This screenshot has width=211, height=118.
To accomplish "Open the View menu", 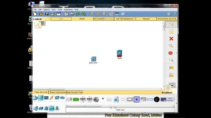I will click(53, 10).
